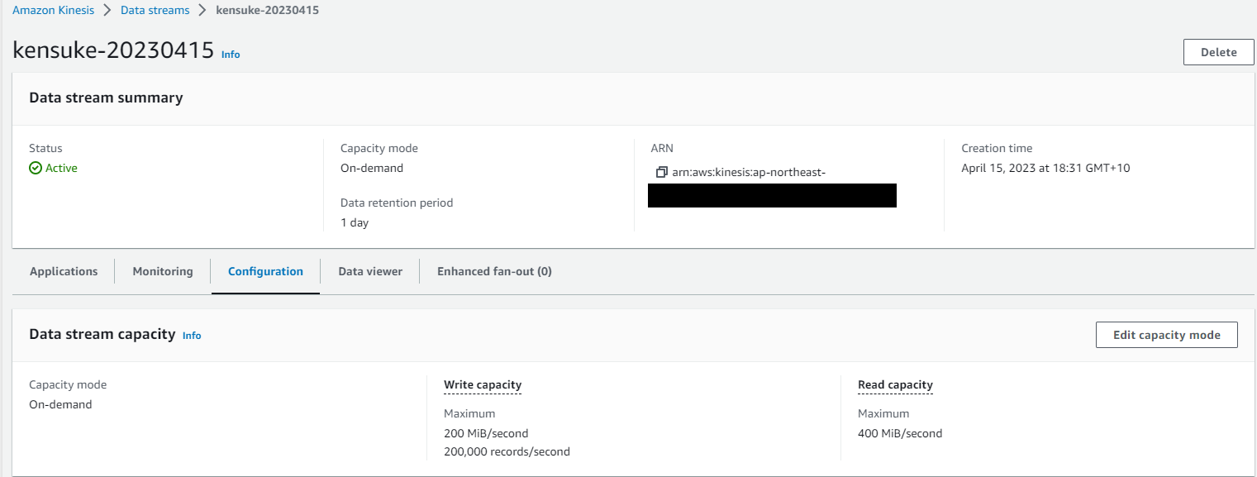Select the Configuration tab
This screenshot has width=1257, height=477.
click(x=265, y=271)
